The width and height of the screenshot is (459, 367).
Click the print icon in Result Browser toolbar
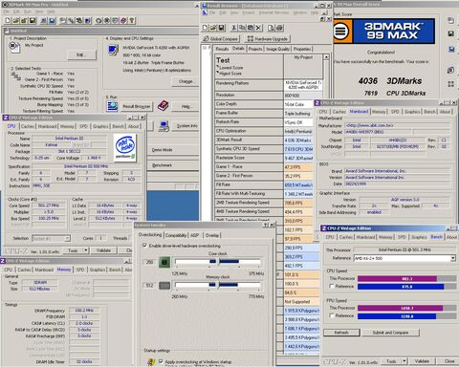pos(279,28)
